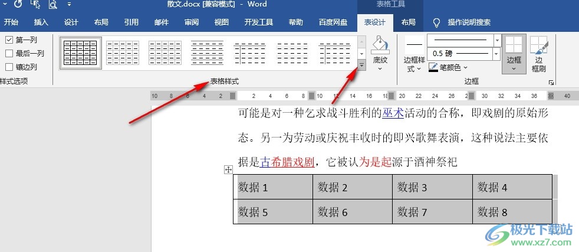The image size is (579, 252).
Task: Click the table styles gallery row-down arrow
Action: (x=362, y=53)
